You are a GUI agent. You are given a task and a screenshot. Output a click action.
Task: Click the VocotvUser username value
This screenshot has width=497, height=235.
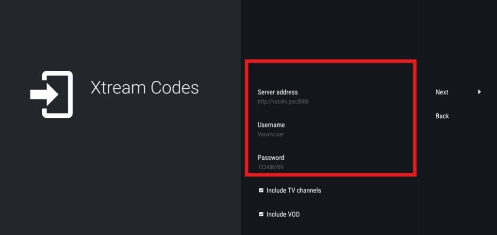pyautogui.click(x=271, y=134)
